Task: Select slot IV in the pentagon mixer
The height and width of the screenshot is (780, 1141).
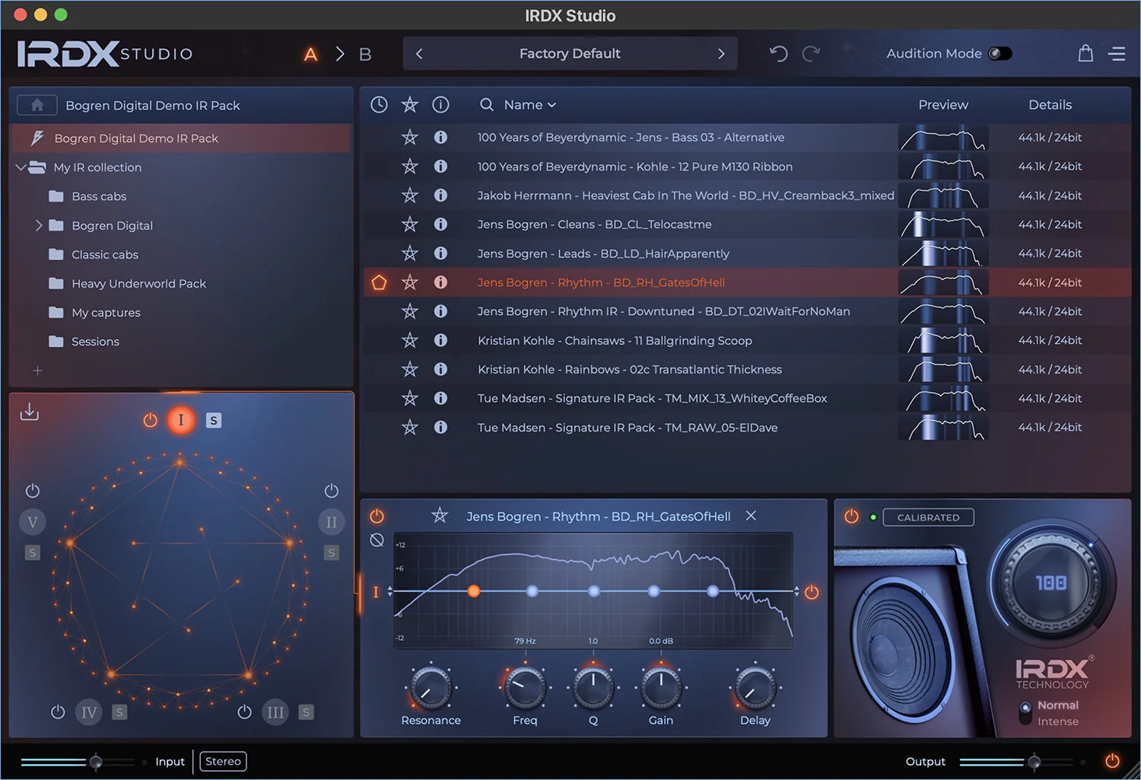Action: (89, 712)
